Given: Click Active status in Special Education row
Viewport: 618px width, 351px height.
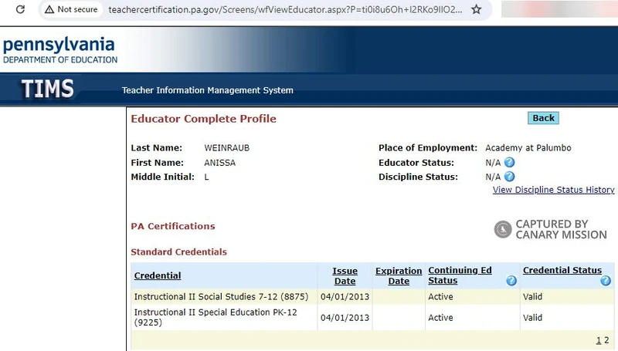Looking at the screenshot, I should 440,318.
